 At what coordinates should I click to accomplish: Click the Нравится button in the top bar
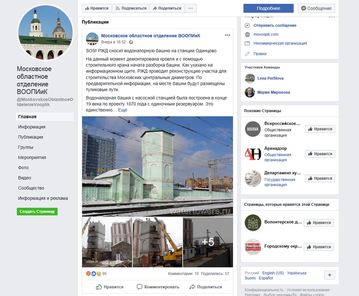[x=97, y=8]
